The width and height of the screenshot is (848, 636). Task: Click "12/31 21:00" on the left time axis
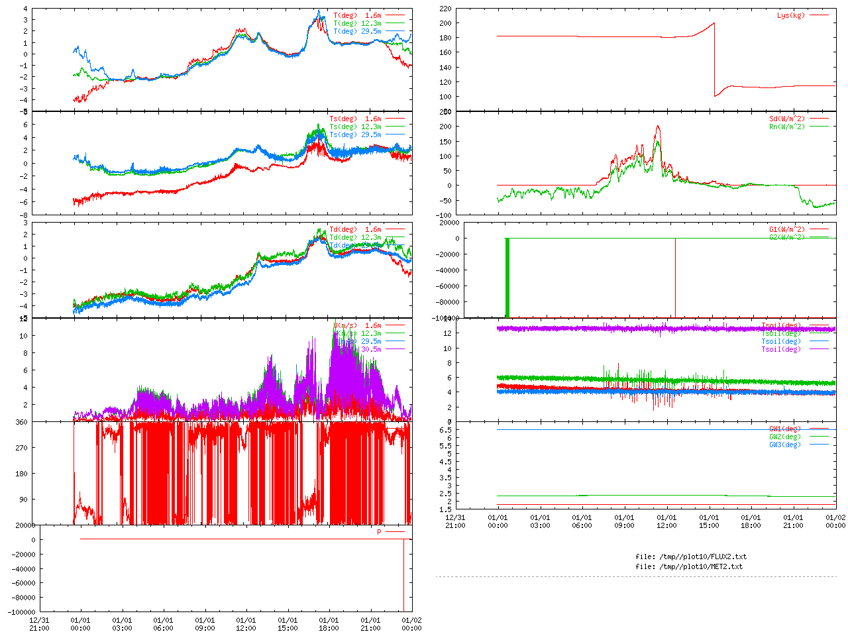40,625
